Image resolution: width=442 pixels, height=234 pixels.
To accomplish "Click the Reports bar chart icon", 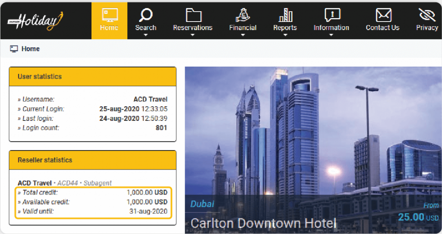I will pyautogui.click(x=285, y=15).
